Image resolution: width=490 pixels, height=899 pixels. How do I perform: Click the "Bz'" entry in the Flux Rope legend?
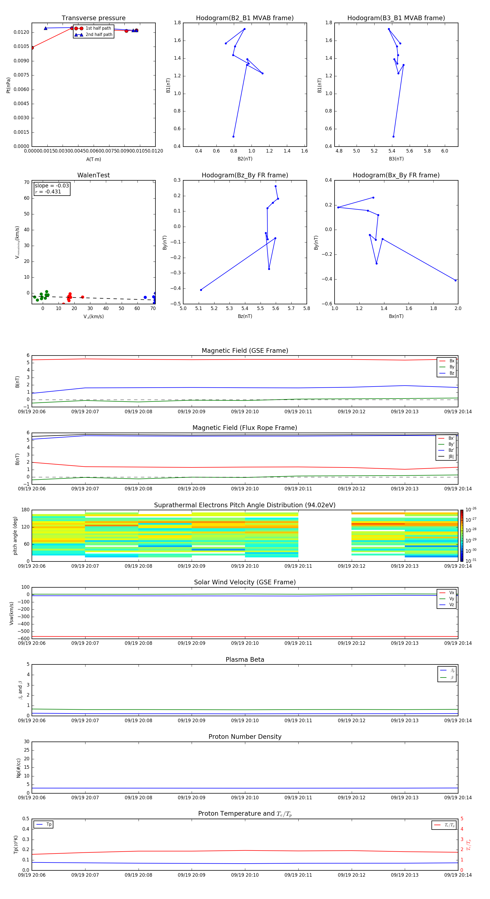coord(446,450)
